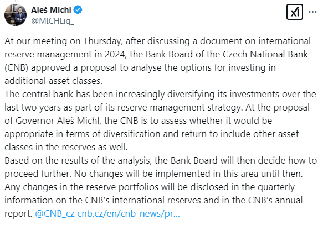The height and width of the screenshot is (225, 323).
Task: Open the Grok explain-post icon
Action: 295,12
